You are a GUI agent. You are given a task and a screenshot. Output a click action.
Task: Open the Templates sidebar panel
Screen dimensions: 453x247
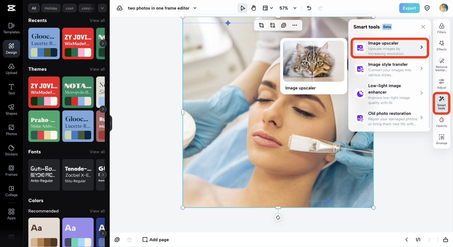[11, 28]
